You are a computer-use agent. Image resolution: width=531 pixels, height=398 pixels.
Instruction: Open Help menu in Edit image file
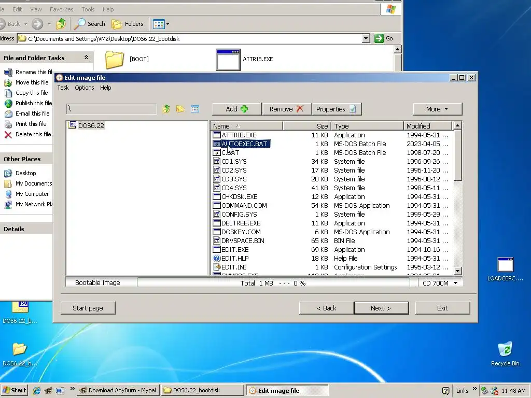tap(105, 88)
